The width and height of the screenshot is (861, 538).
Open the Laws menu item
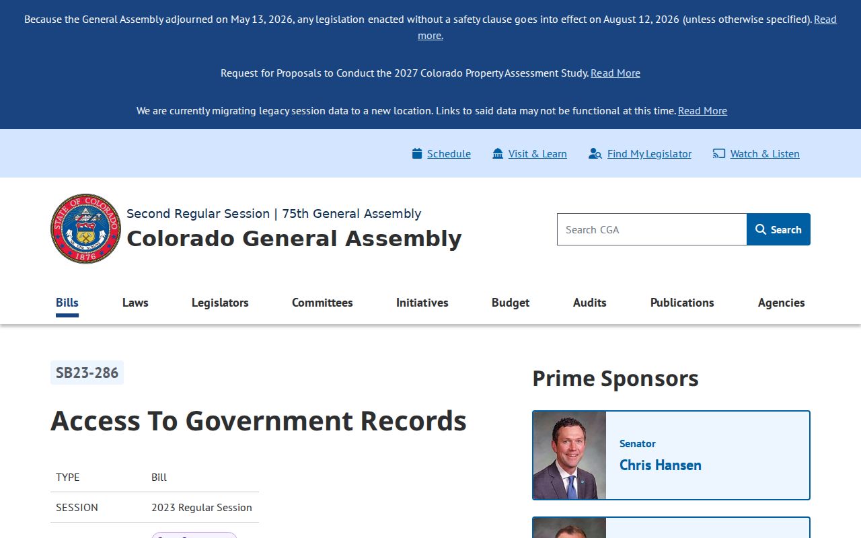point(135,303)
